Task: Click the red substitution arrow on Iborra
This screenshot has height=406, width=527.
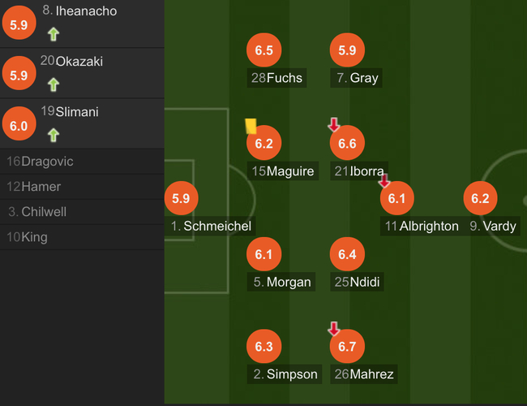Action: coord(333,124)
